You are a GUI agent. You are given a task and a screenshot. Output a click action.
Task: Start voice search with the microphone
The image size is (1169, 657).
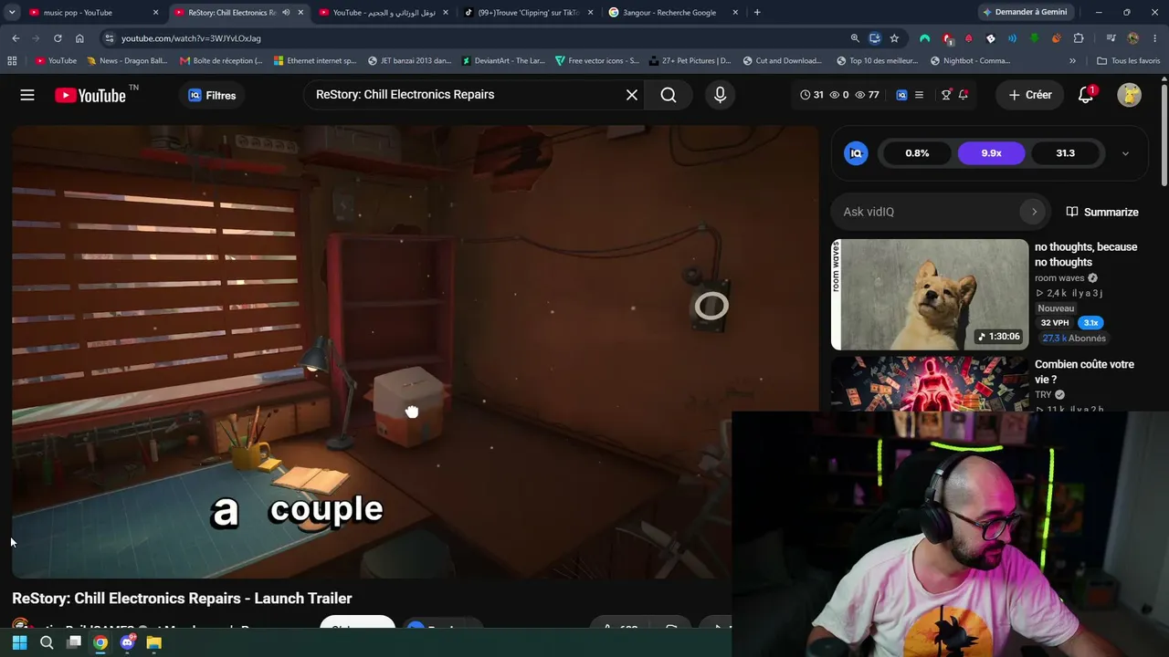(x=720, y=95)
